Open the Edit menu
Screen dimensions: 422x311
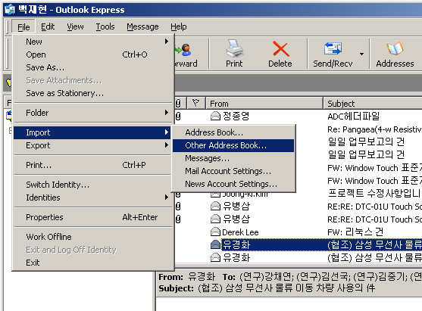(x=48, y=27)
